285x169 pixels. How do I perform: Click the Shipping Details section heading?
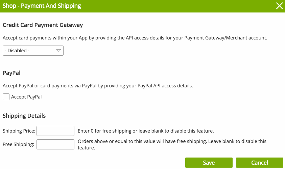[24, 116]
